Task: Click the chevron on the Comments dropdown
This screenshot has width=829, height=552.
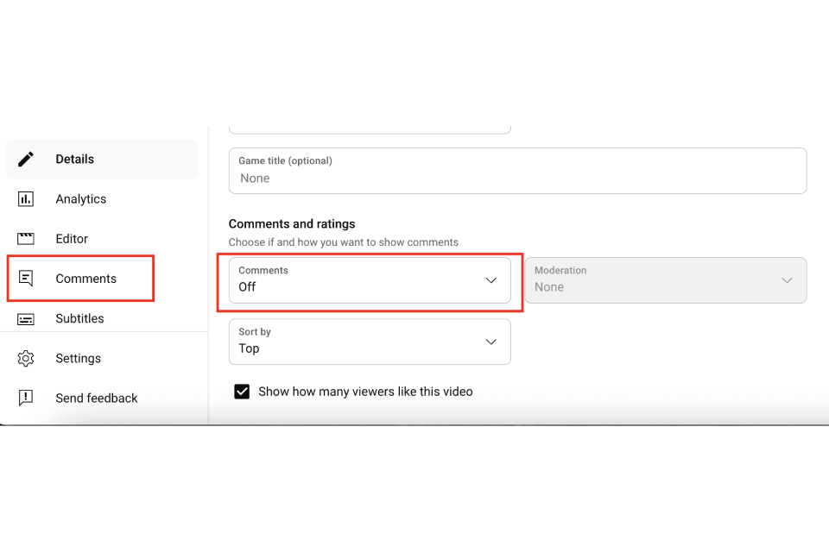Action: (491, 280)
